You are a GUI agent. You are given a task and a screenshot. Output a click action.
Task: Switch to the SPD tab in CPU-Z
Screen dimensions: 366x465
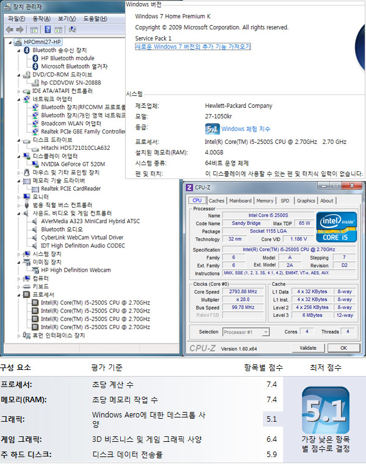(285, 201)
